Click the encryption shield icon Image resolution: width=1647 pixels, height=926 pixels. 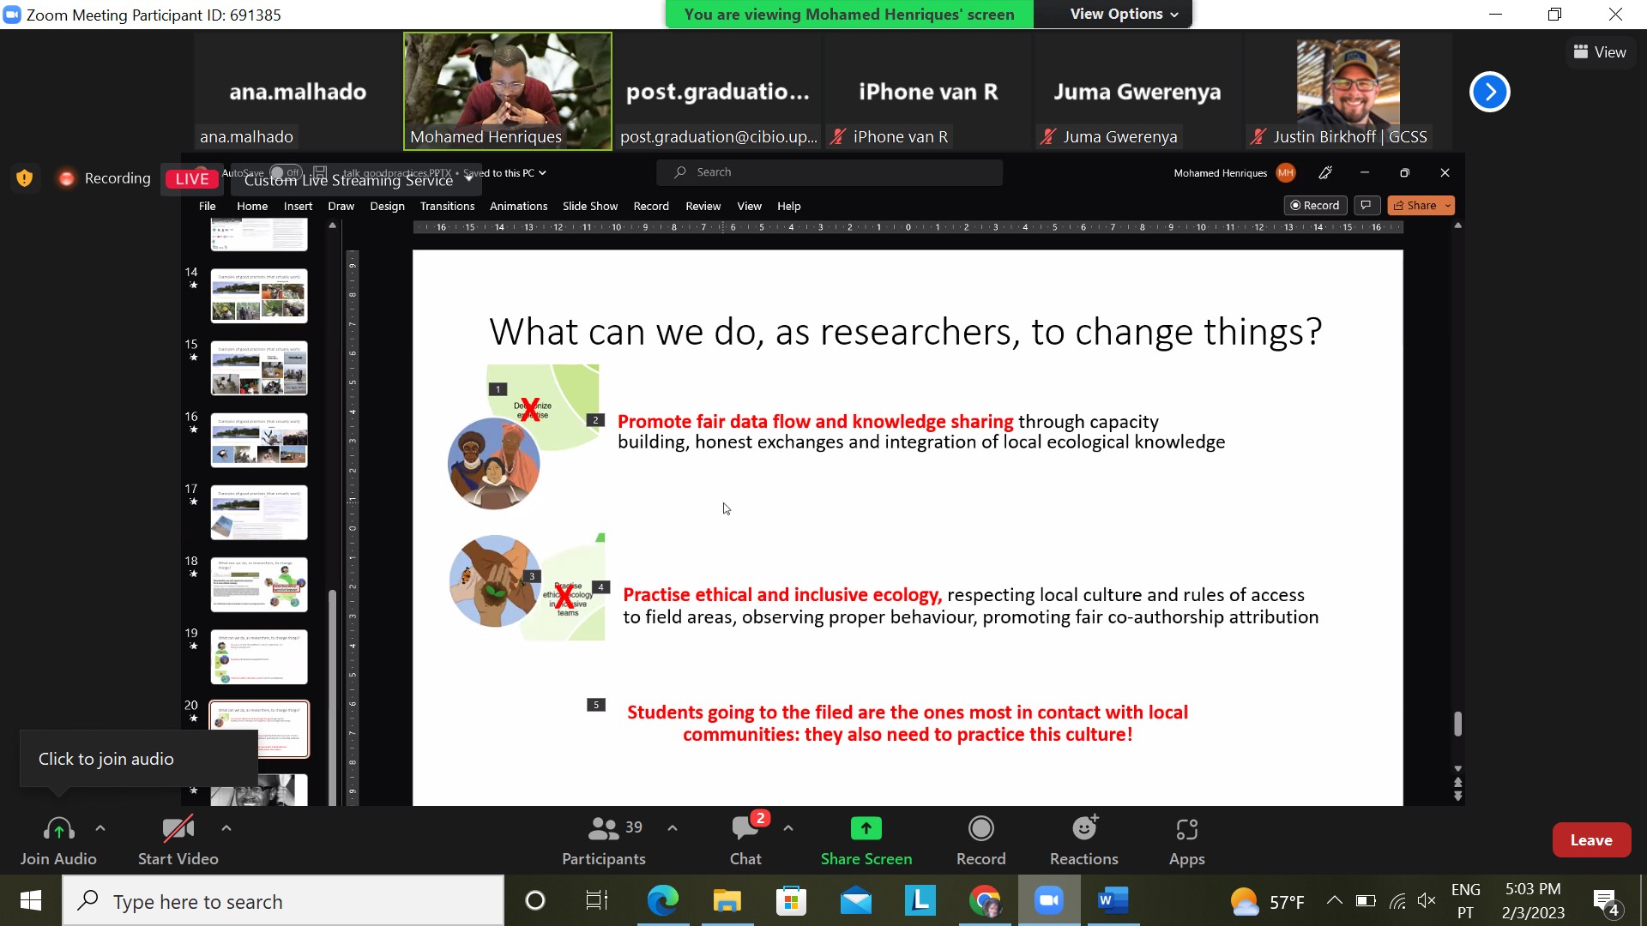[x=24, y=177]
